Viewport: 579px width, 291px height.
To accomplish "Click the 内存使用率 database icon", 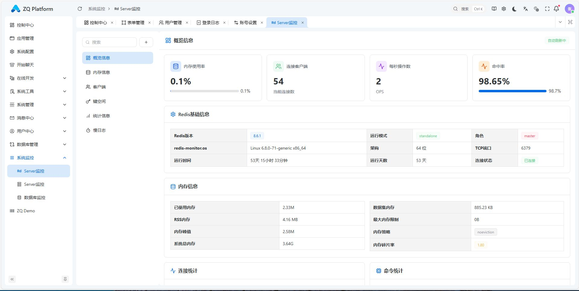I will tap(175, 66).
